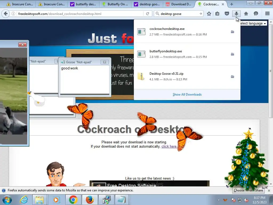Open containing folder for Desktop Goose zip
273x205 pixels.
click(x=232, y=77)
